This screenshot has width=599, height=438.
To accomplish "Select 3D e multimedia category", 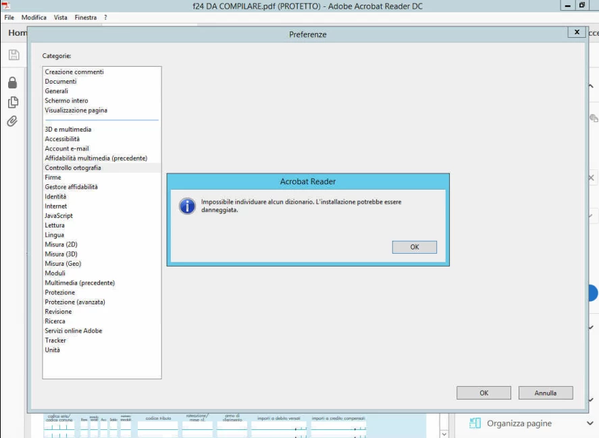I will 101,130.
